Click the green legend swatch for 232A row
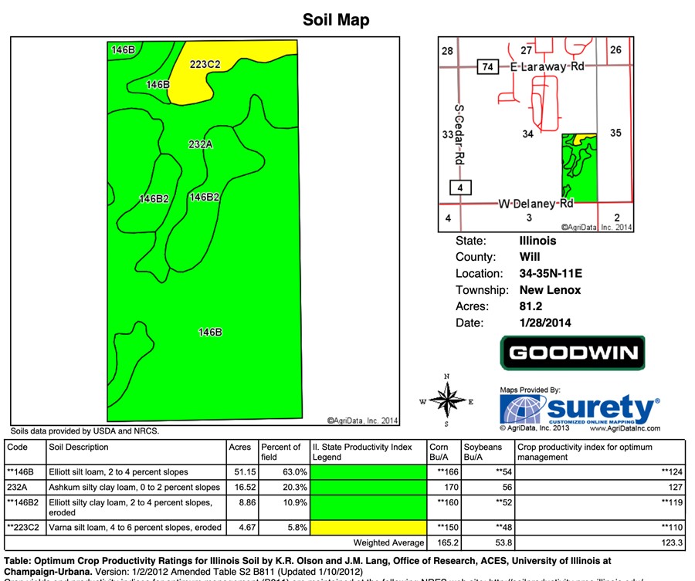Image resolution: width=695 pixels, height=581 pixels. pos(368,488)
